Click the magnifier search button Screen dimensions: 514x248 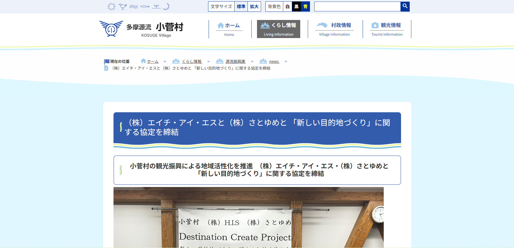[x=405, y=6]
